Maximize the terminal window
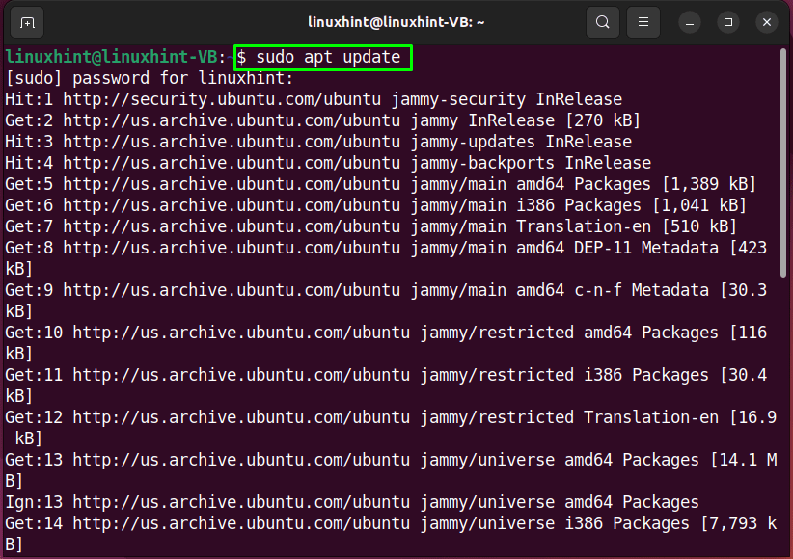This screenshot has width=793, height=559. (728, 21)
